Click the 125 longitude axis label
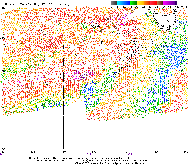 coord(33,152)
